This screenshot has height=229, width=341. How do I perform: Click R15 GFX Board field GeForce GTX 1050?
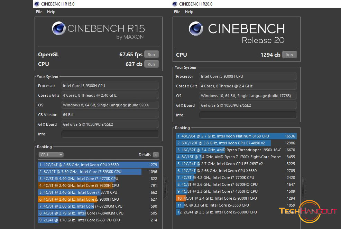coord(110,124)
